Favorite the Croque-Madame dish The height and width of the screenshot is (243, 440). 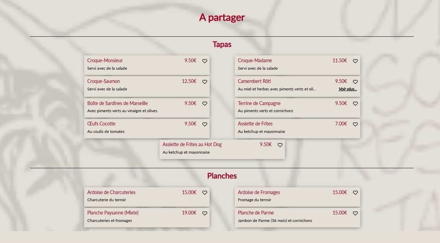coord(355,61)
